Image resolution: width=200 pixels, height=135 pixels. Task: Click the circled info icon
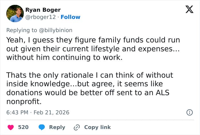[x=189, y=112]
